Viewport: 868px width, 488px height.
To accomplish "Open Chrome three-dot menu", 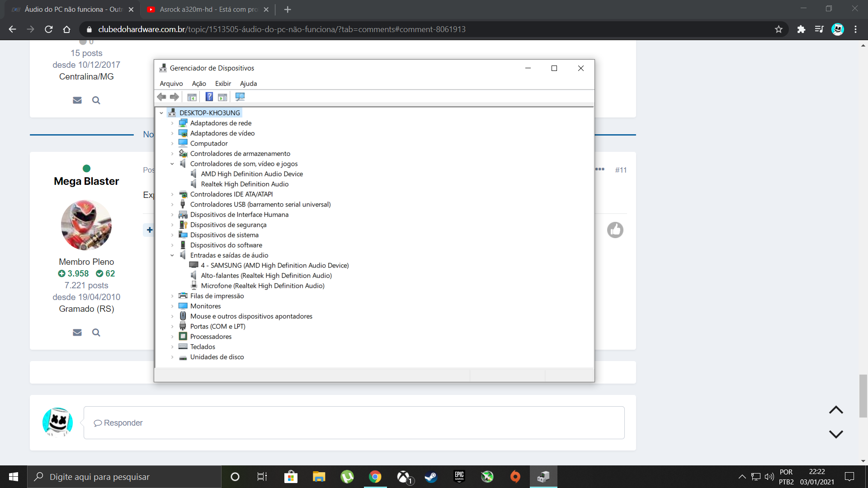I will (x=856, y=29).
